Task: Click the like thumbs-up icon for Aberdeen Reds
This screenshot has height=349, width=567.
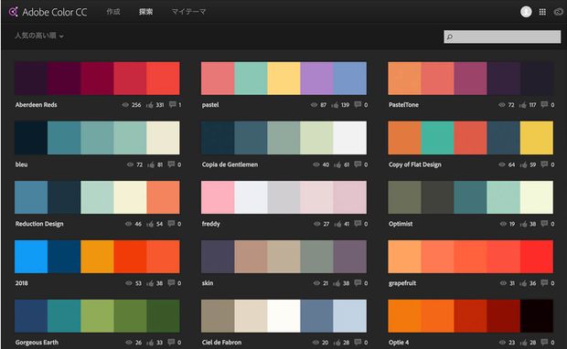Action: pyautogui.click(x=150, y=105)
